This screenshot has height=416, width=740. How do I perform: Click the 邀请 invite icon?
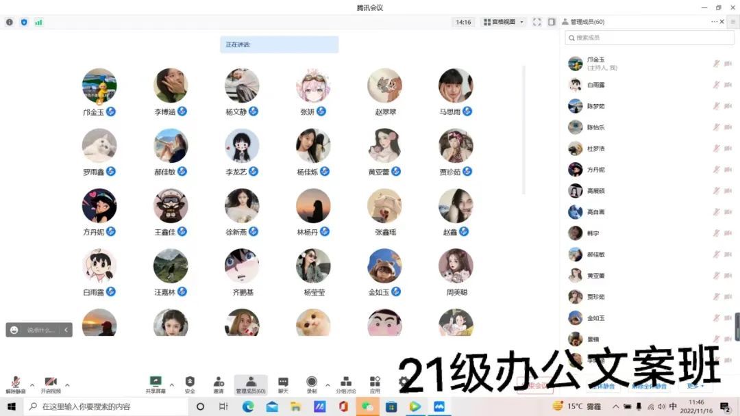pyautogui.click(x=219, y=385)
